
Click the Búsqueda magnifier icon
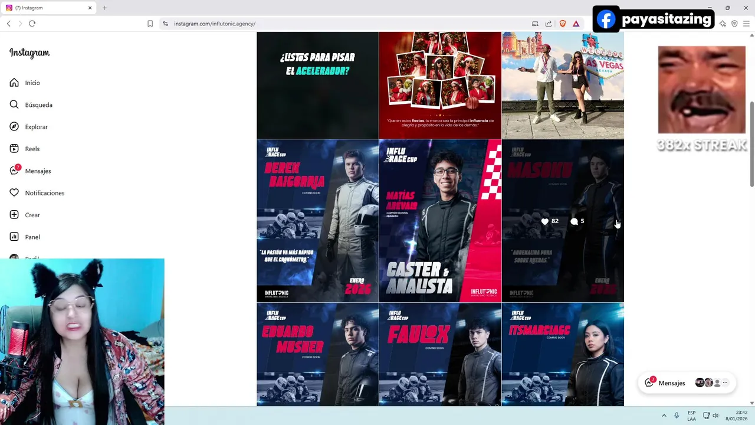[x=14, y=104]
